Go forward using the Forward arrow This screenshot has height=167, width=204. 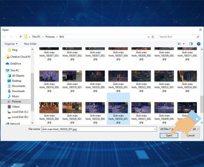[x=11, y=37]
